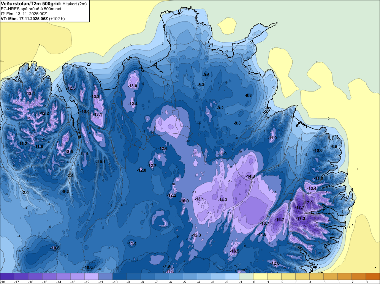Viewport: 380px width, 284px height.
Task: Select the -17.3 temperature label
Action: pyautogui.click(x=301, y=218)
